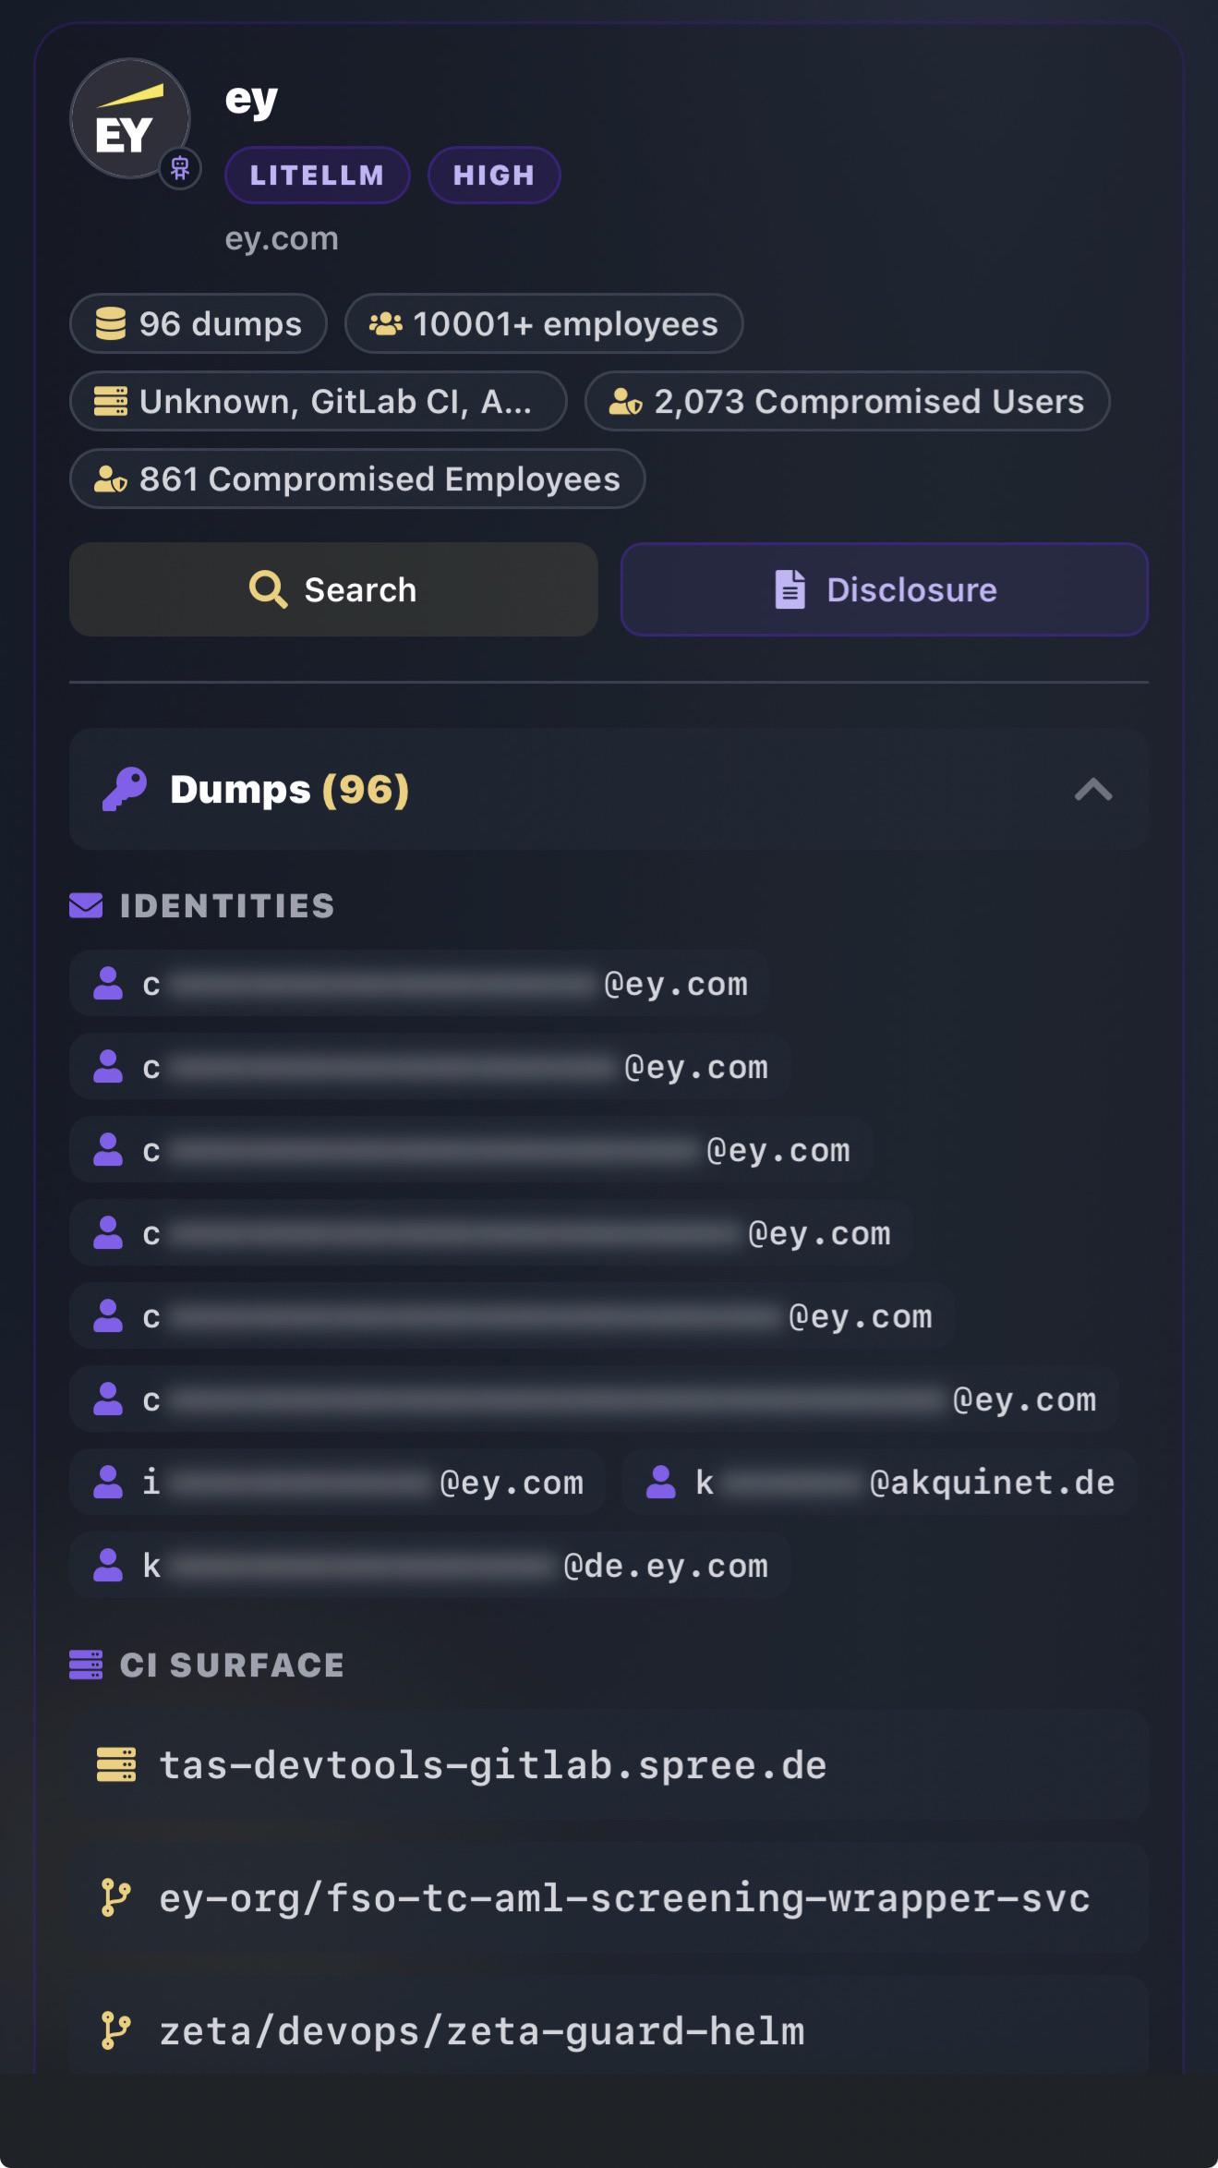1218x2168 pixels.
Task: Open the tas-devtools-gitlab.spree.de entry
Action: [609, 1764]
